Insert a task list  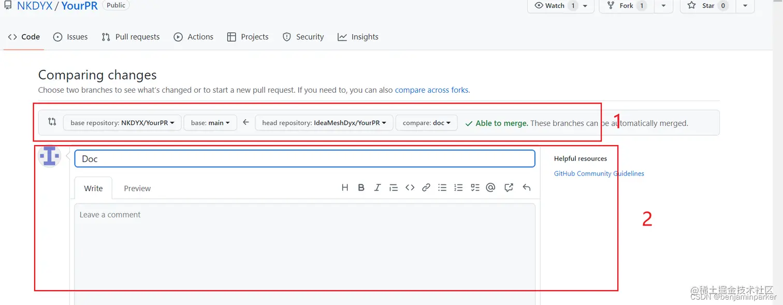tap(475, 187)
